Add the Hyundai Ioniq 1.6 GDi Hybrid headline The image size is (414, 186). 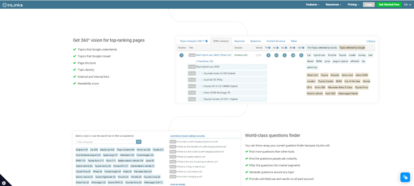pyautogui.click(x=192, y=73)
